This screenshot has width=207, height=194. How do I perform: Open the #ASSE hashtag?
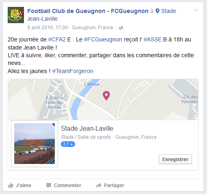pos(153,39)
